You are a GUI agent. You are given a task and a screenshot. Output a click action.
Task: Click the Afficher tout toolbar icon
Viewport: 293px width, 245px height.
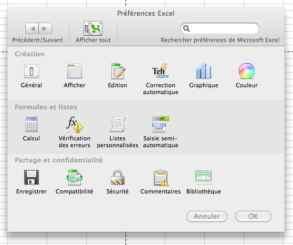[93, 28]
